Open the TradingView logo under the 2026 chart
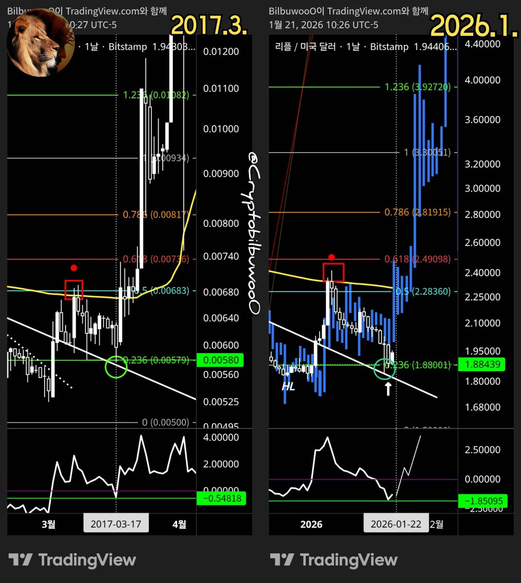Image resolution: width=521 pixels, height=583 pixels. pos(333,560)
